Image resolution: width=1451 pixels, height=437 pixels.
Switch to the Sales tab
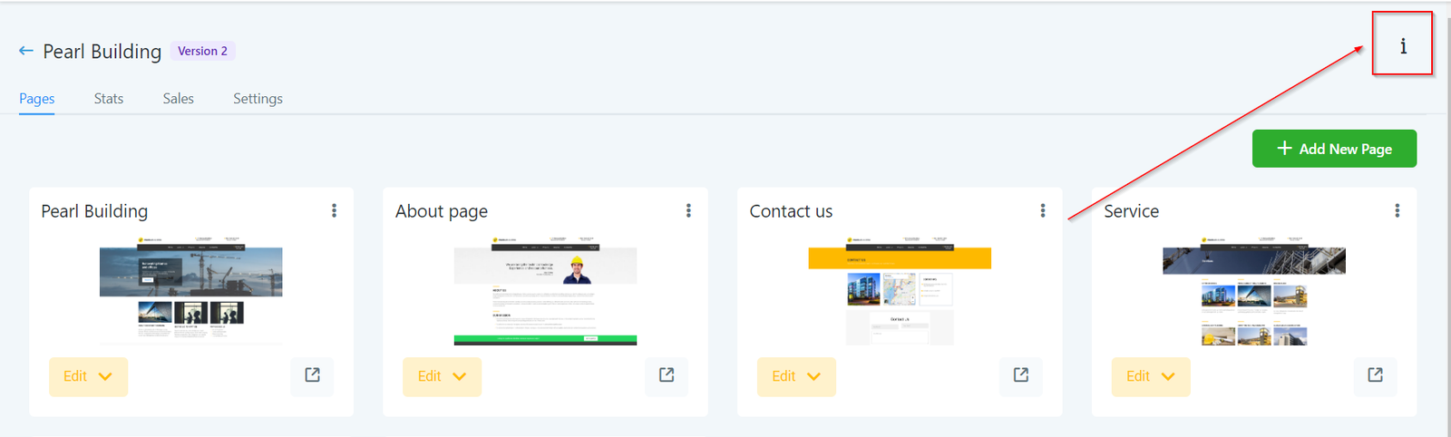179,99
